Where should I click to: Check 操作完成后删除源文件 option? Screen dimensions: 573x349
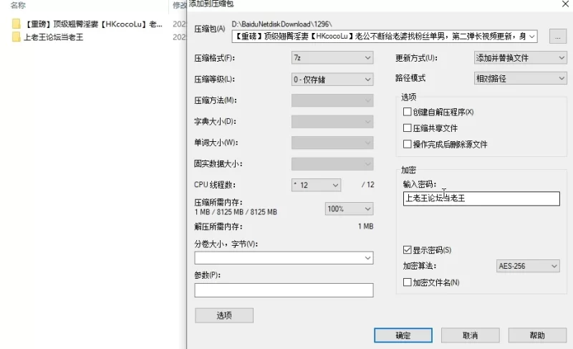click(x=408, y=144)
